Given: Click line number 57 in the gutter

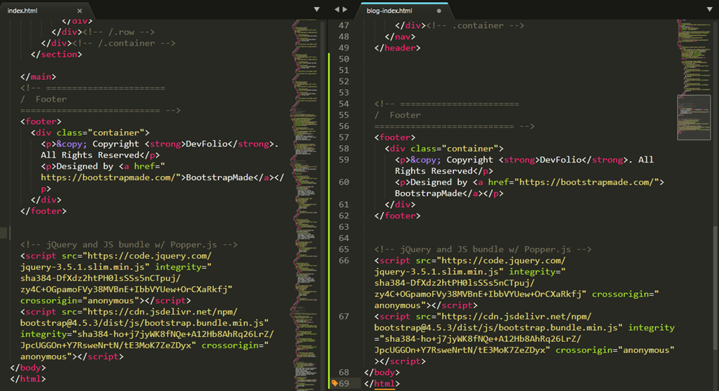Looking at the screenshot, I should pos(344,137).
